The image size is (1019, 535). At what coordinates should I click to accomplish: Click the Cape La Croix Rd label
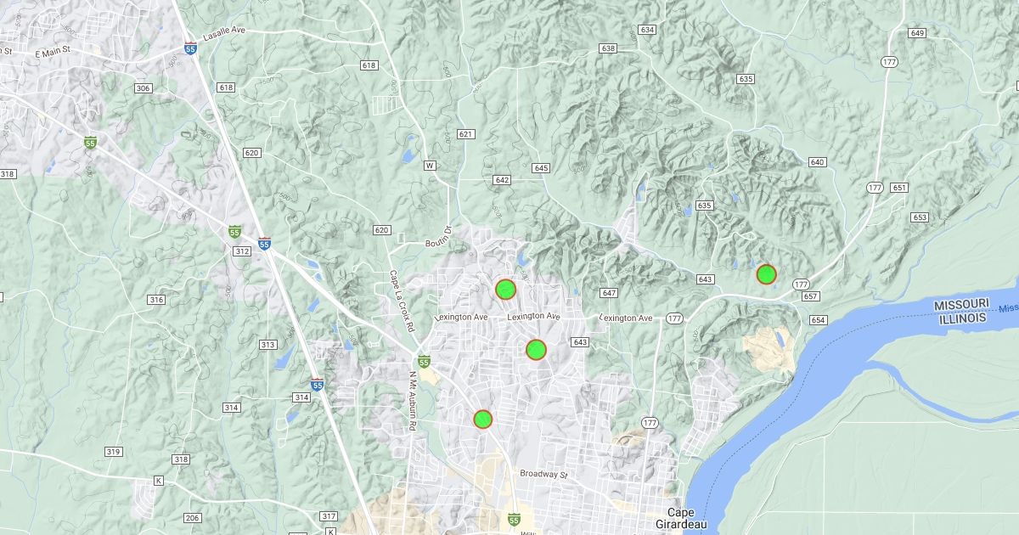click(401, 300)
